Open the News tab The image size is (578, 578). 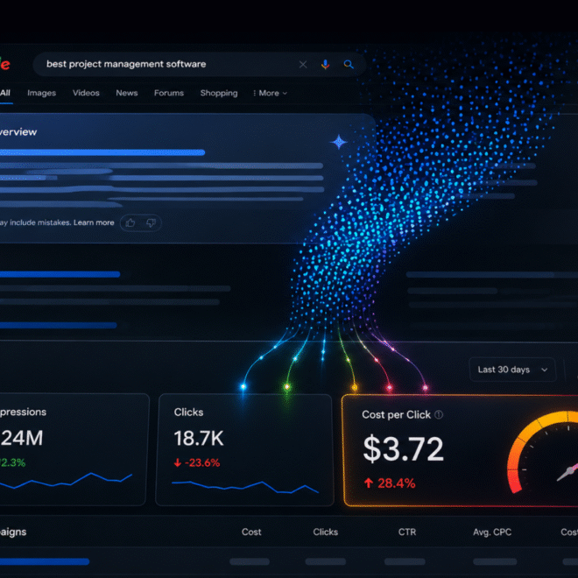coord(127,93)
